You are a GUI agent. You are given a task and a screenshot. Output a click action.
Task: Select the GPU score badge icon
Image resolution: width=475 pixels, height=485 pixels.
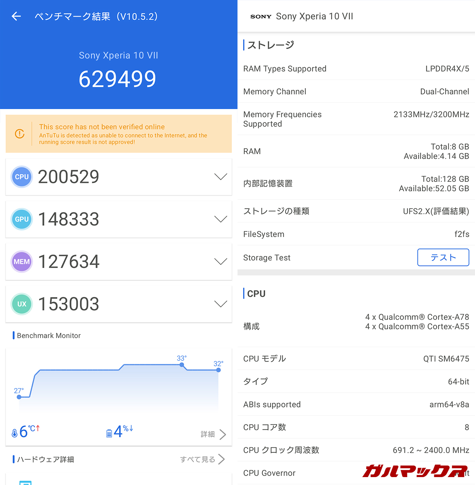[x=21, y=219]
